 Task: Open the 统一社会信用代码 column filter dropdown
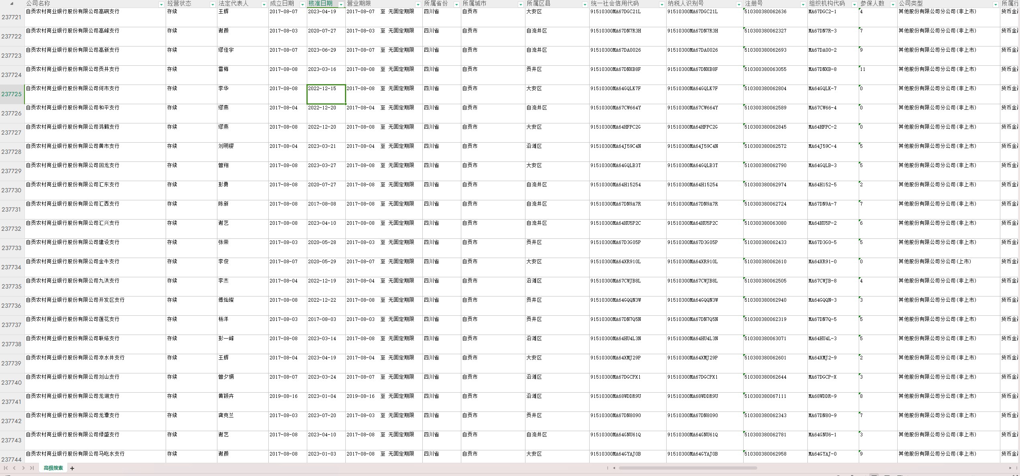662,4
